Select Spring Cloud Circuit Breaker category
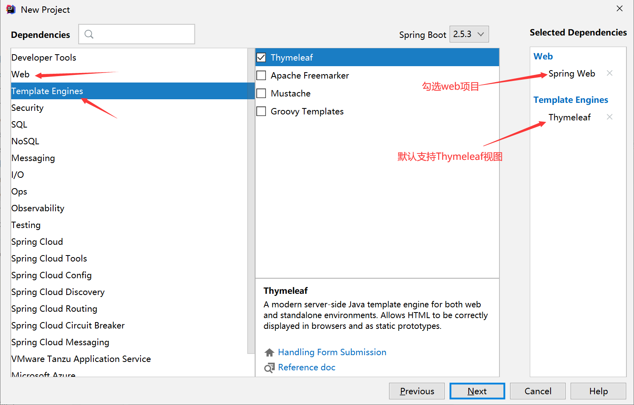 click(129, 325)
